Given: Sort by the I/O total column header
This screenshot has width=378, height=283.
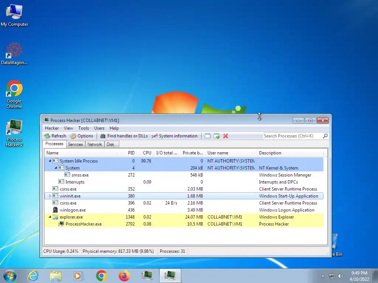Looking at the screenshot, I should click(x=166, y=153).
